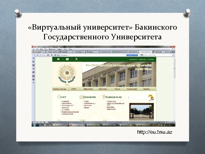Open the Widgets gear icon in side panel
Screen dimensions: 205x154
click(x=33, y=65)
